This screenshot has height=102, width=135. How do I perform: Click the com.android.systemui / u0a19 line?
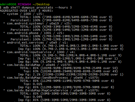[x=37, y=23]
